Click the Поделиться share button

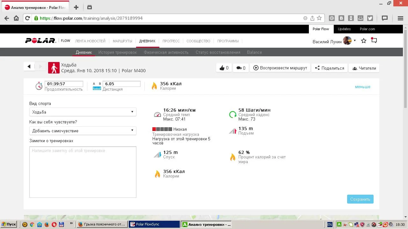(x=329, y=68)
